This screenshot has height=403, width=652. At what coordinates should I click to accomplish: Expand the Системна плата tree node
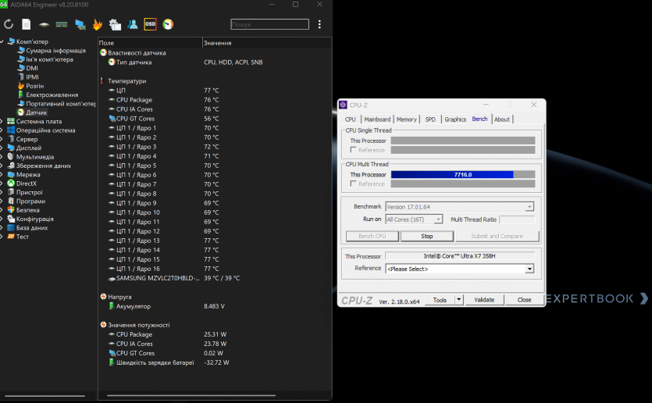click(3, 121)
